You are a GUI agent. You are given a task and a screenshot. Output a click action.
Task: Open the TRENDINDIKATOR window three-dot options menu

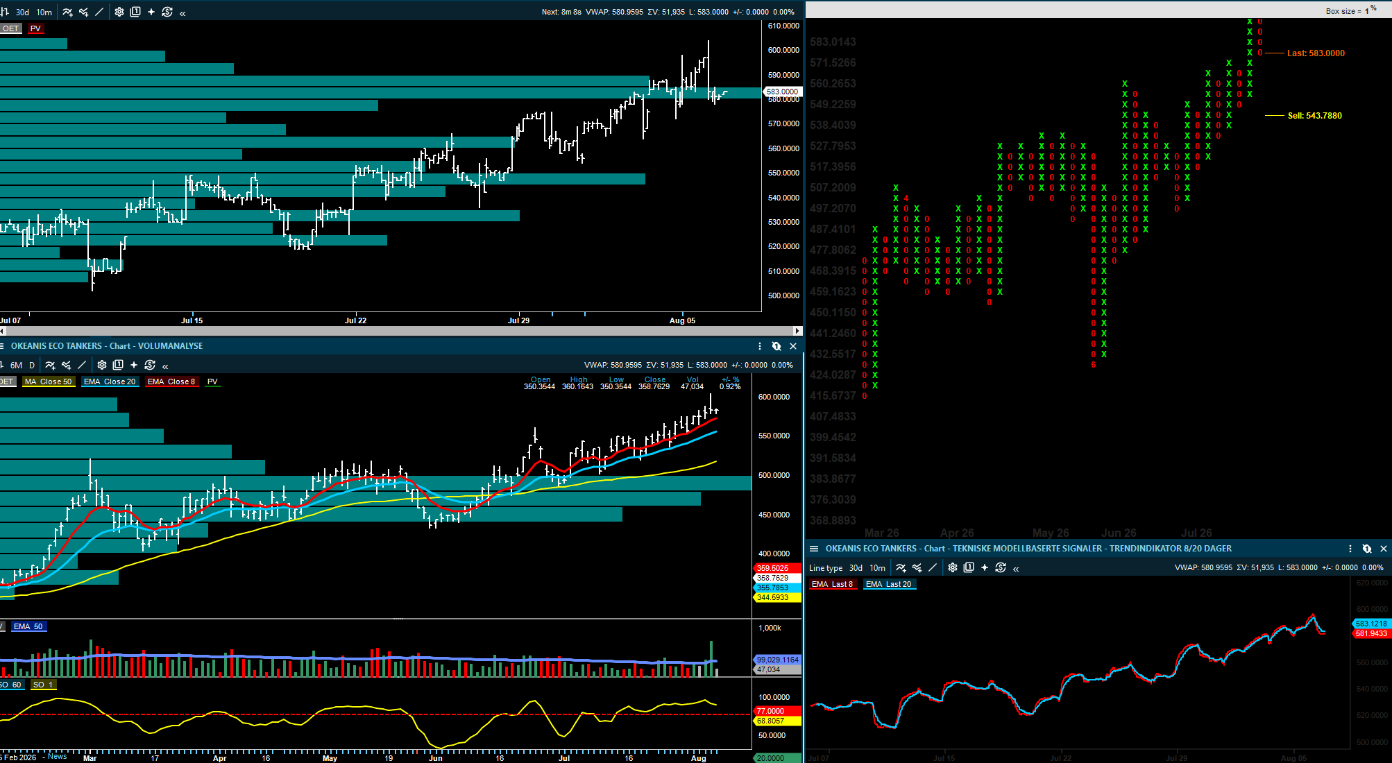click(1350, 549)
